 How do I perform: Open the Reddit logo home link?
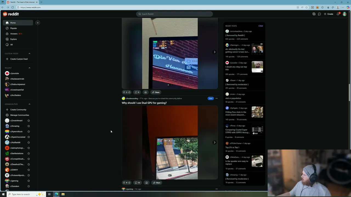click(x=11, y=14)
